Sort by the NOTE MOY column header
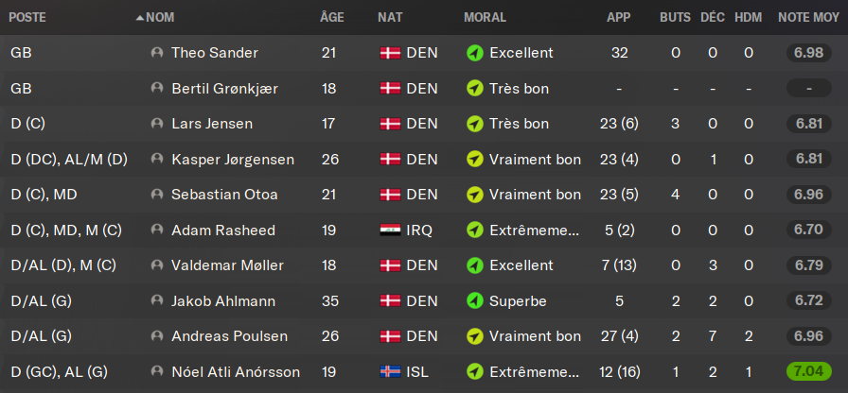848x393 pixels. 806,18
